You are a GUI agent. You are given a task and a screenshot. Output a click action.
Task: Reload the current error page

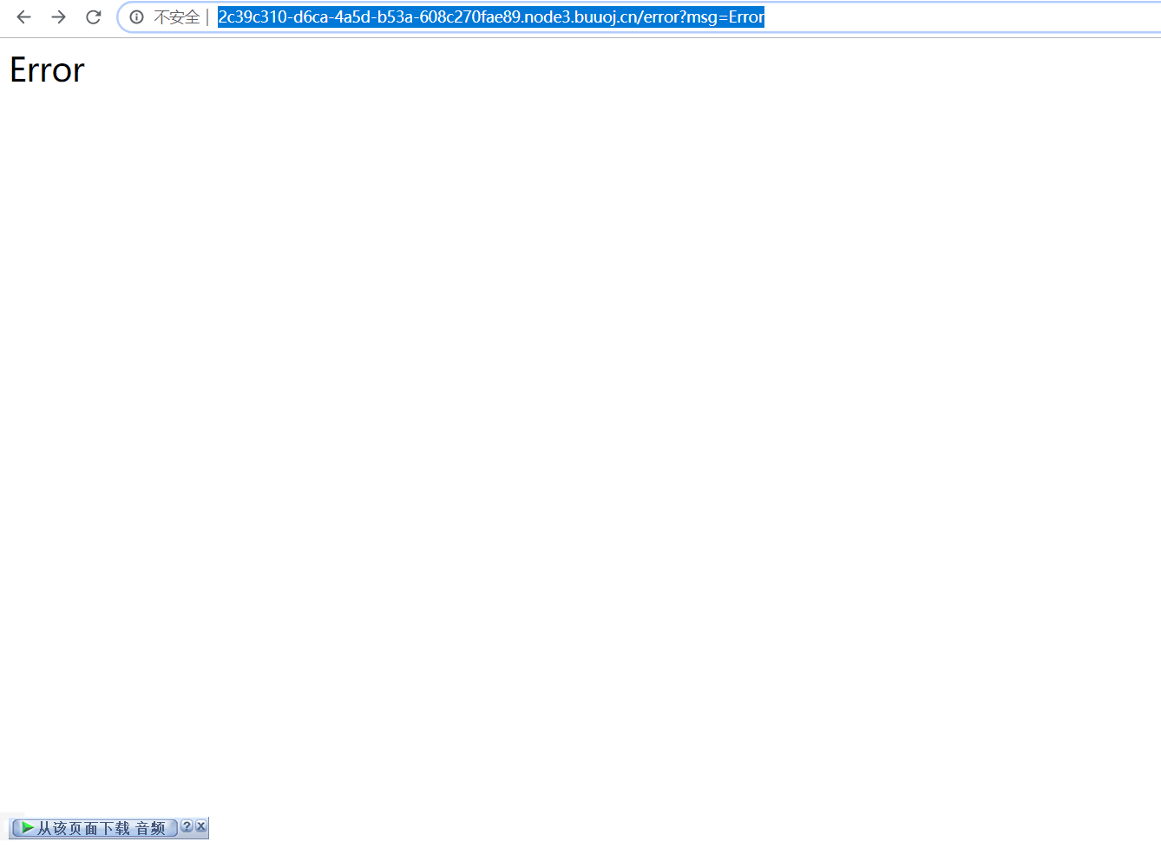pyautogui.click(x=94, y=17)
